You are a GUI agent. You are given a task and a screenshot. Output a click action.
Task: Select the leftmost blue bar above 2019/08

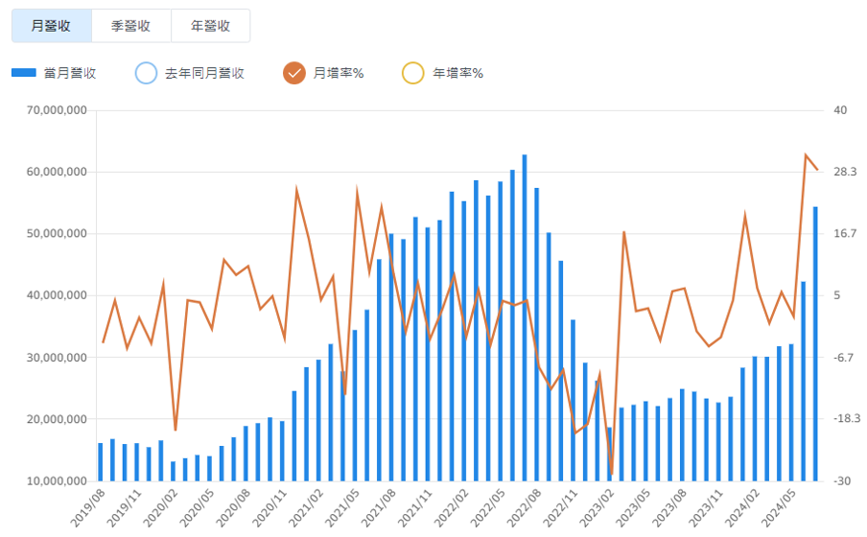point(101,461)
